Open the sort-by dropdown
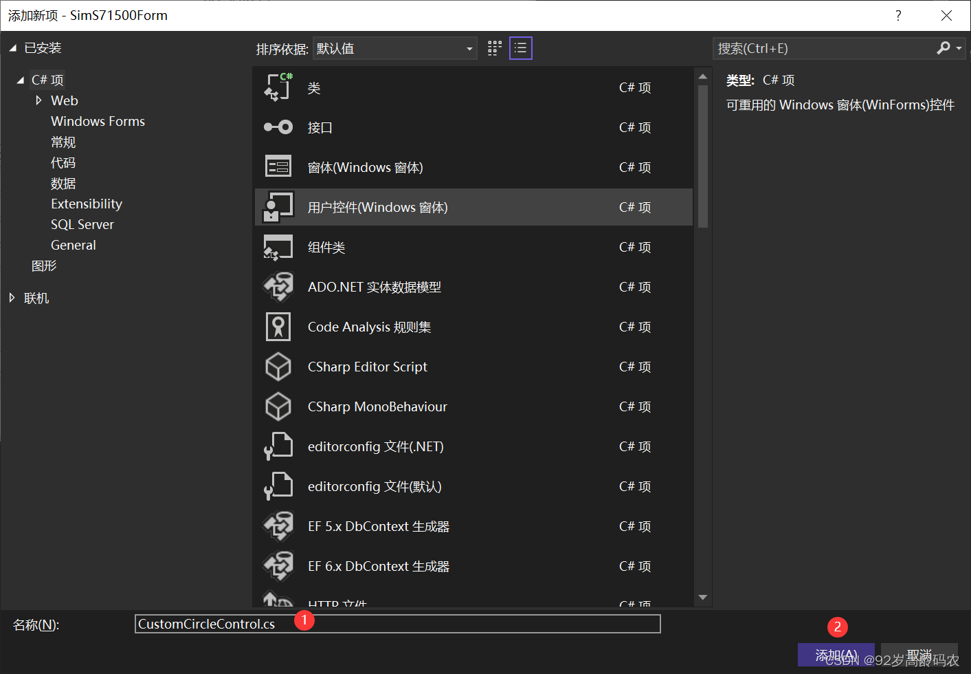The image size is (971, 674). [x=395, y=48]
